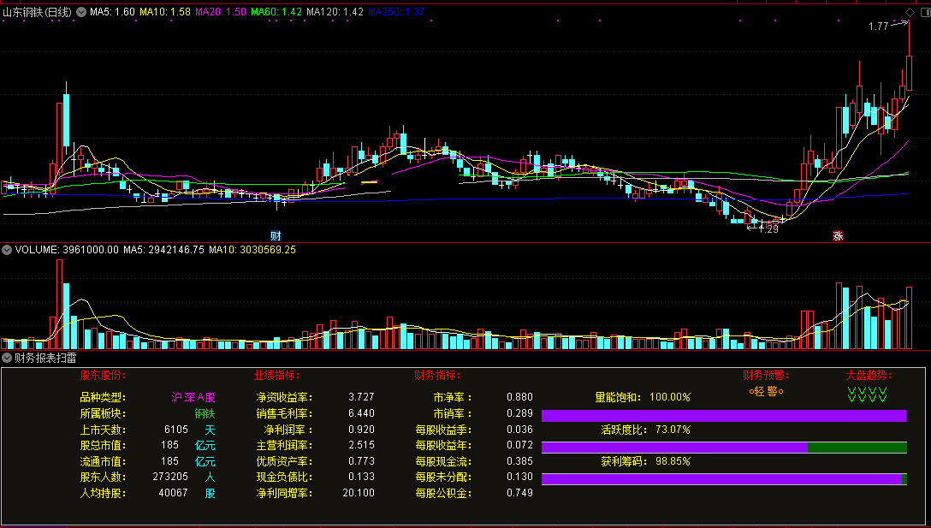Click the volume MA5: 2942146.75 label
931x528 pixels.
[x=164, y=250]
